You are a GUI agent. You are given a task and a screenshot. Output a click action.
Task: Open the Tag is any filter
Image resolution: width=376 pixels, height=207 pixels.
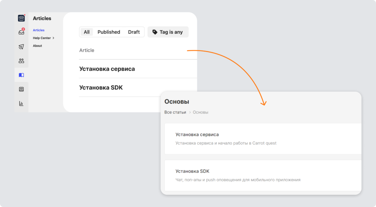(168, 32)
